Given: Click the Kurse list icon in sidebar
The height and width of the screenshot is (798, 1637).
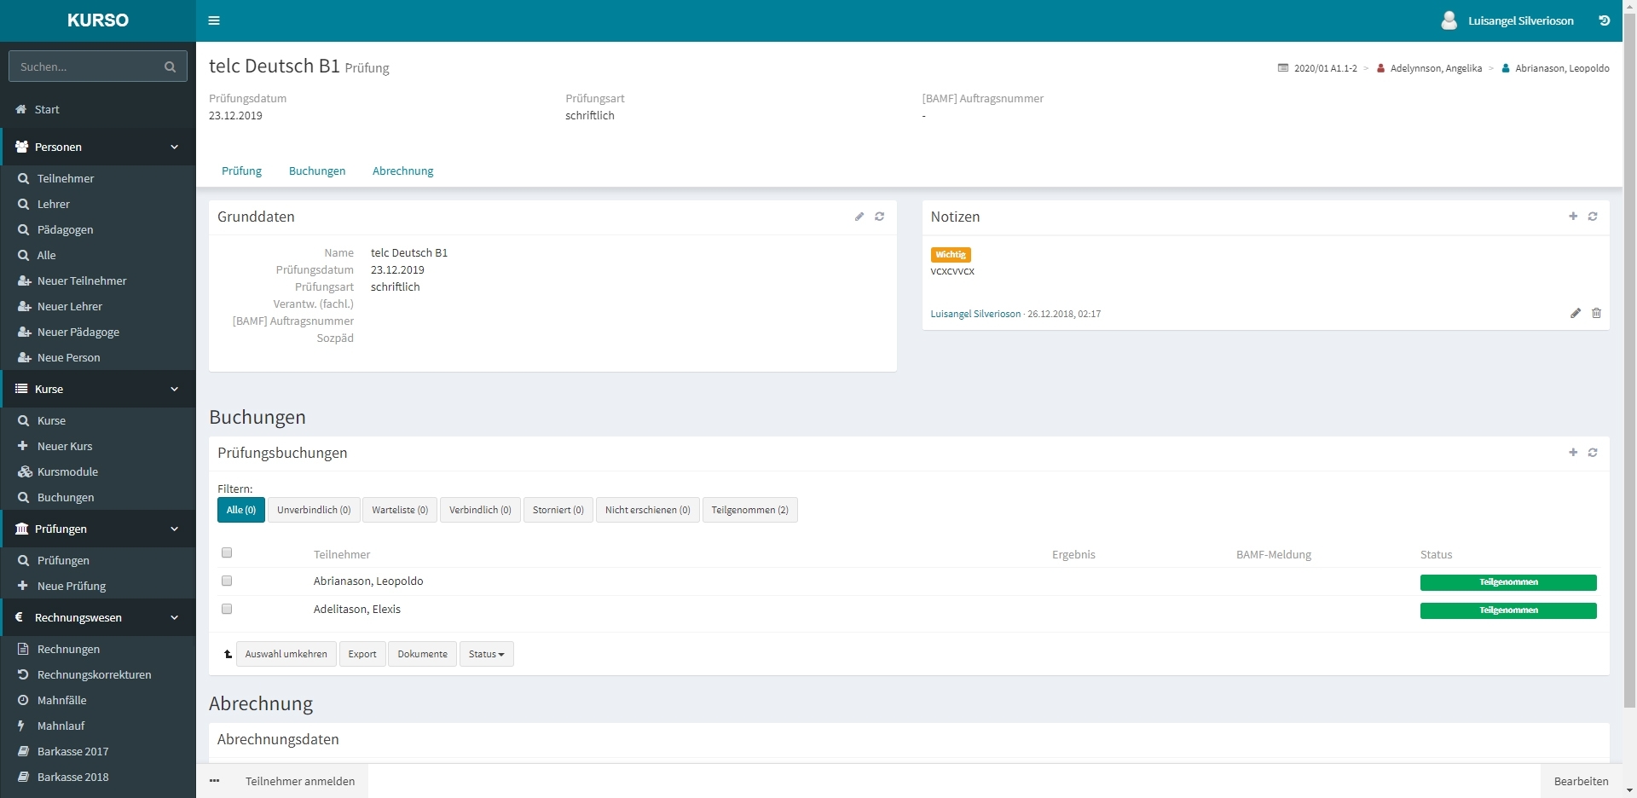Looking at the screenshot, I should [x=21, y=389].
